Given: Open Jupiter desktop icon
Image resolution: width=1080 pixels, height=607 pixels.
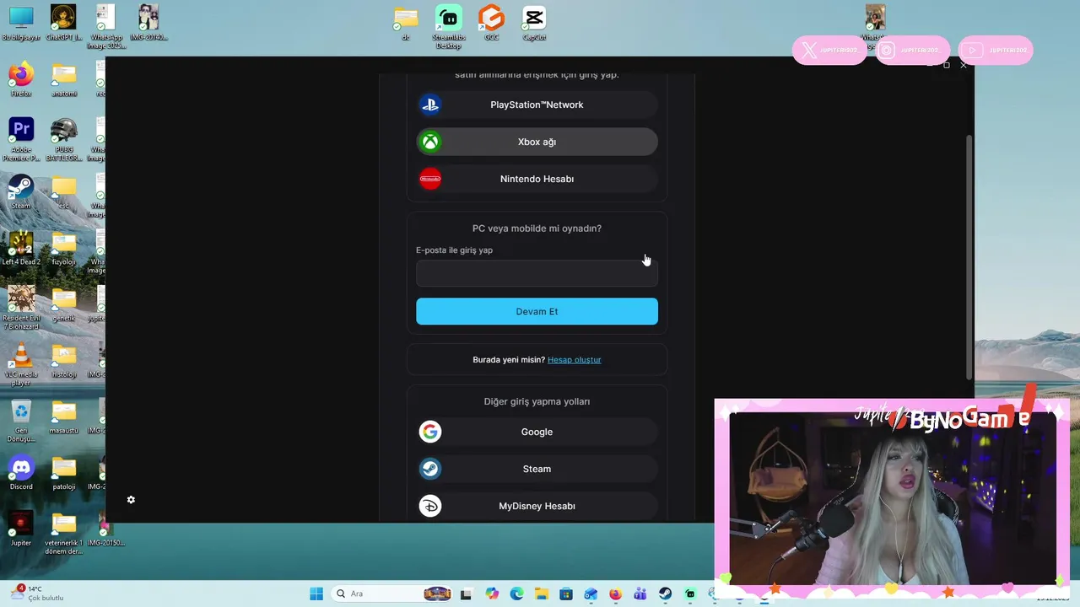Looking at the screenshot, I should tap(21, 529).
